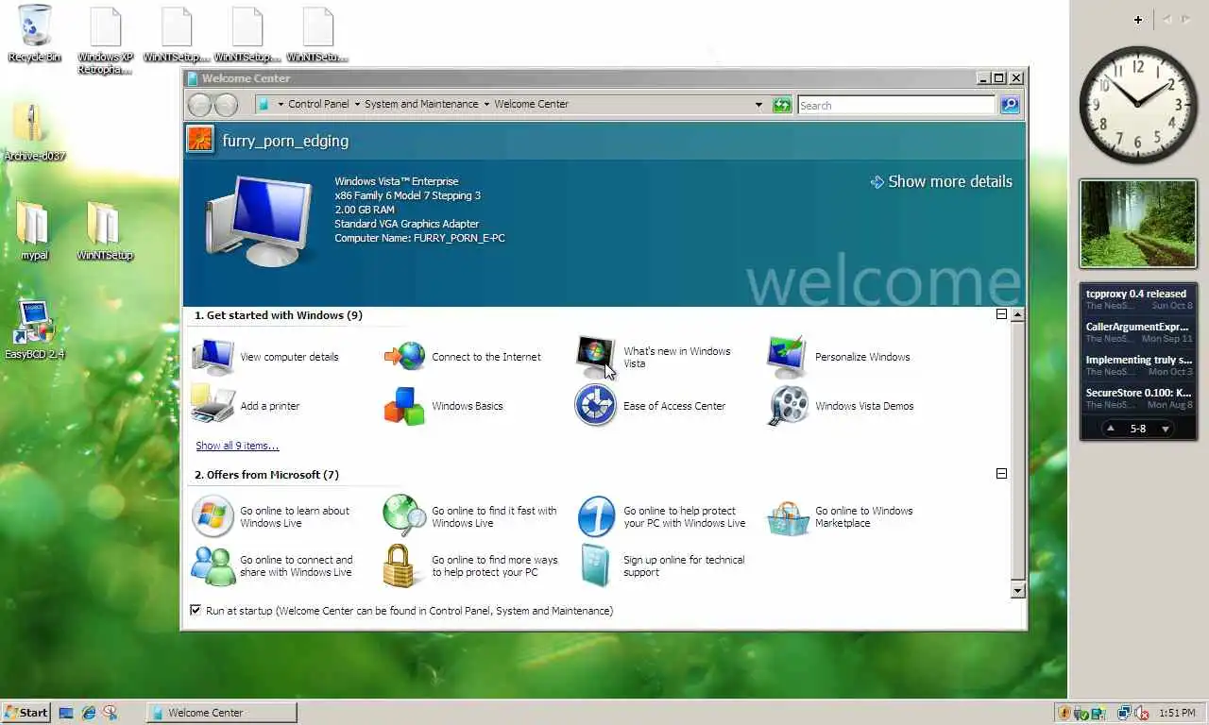
Task: Show next feed headlines with down arrow
Action: click(1166, 429)
